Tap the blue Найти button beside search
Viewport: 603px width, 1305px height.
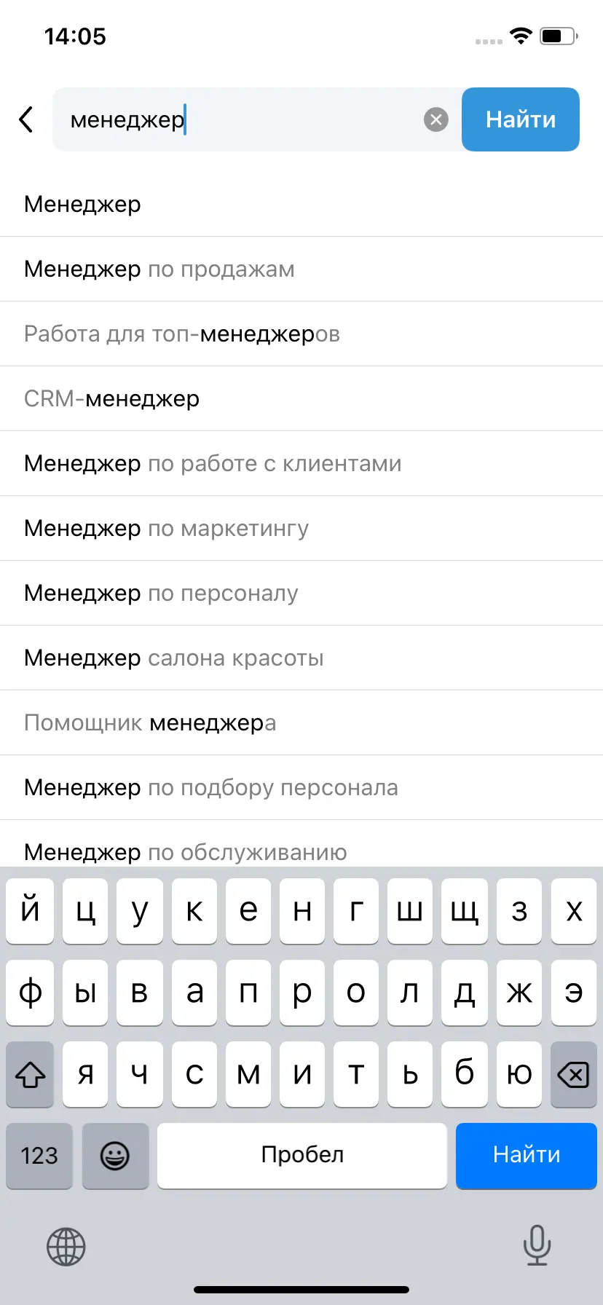click(520, 119)
